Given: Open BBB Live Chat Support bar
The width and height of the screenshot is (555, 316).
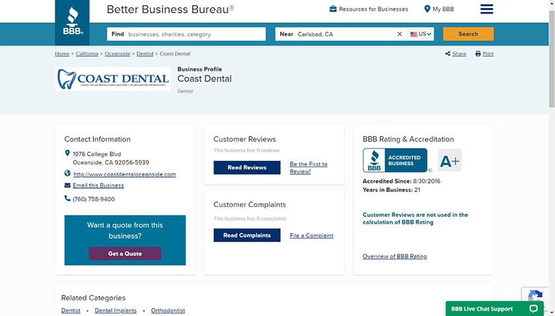Looking at the screenshot, I should [x=494, y=309].
